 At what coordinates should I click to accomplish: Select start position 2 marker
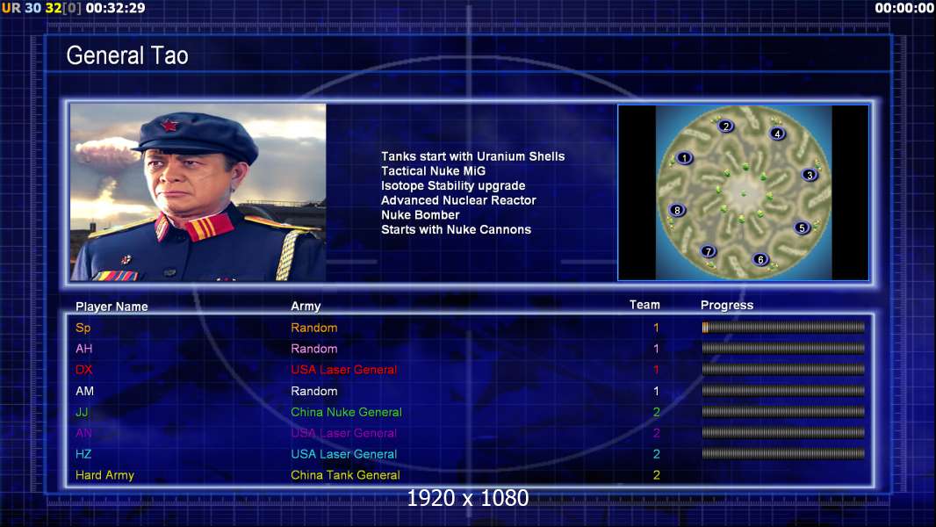click(x=725, y=126)
